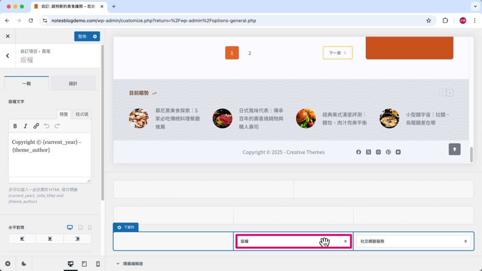The width and height of the screenshot is (482, 271).
Task: Open settings for the 下面列 footer row
Action: pos(119,227)
